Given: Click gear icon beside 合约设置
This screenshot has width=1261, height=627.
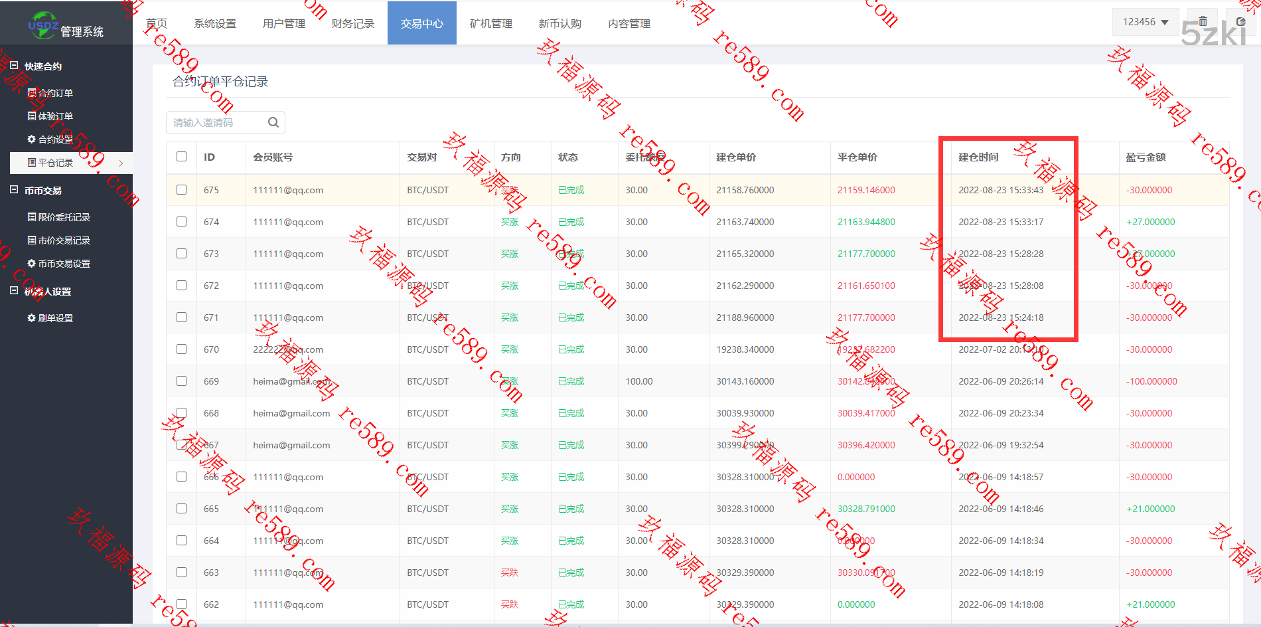Looking at the screenshot, I should click(31, 139).
